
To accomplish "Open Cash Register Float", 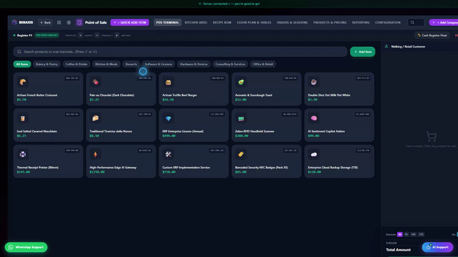I will pyautogui.click(x=432, y=36).
